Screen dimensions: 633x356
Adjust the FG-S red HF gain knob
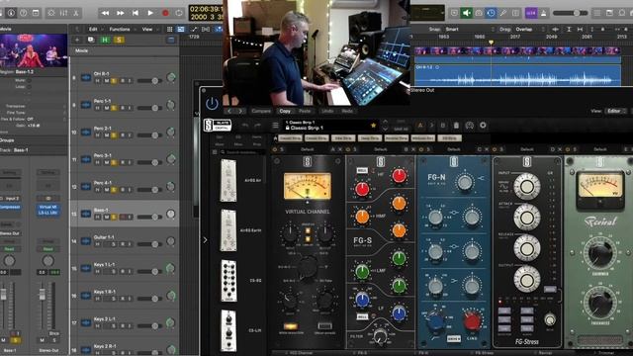[x=399, y=176]
